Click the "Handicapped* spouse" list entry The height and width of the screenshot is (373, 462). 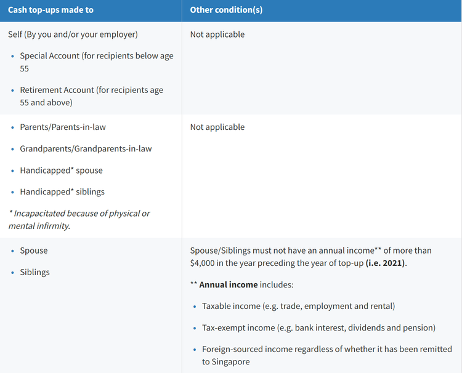61,170
